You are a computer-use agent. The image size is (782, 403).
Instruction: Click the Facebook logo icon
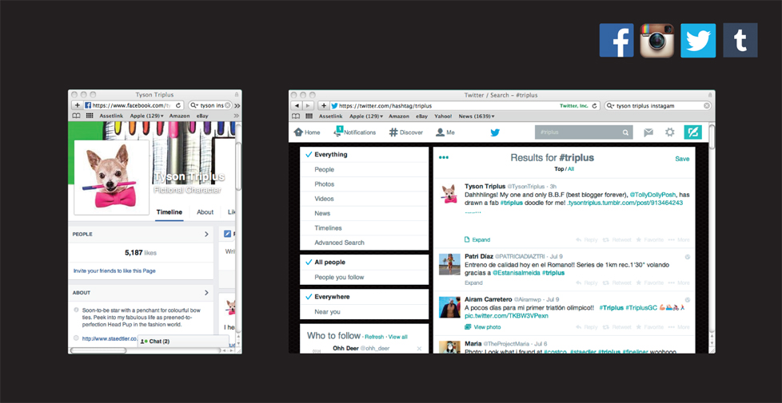(x=616, y=40)
